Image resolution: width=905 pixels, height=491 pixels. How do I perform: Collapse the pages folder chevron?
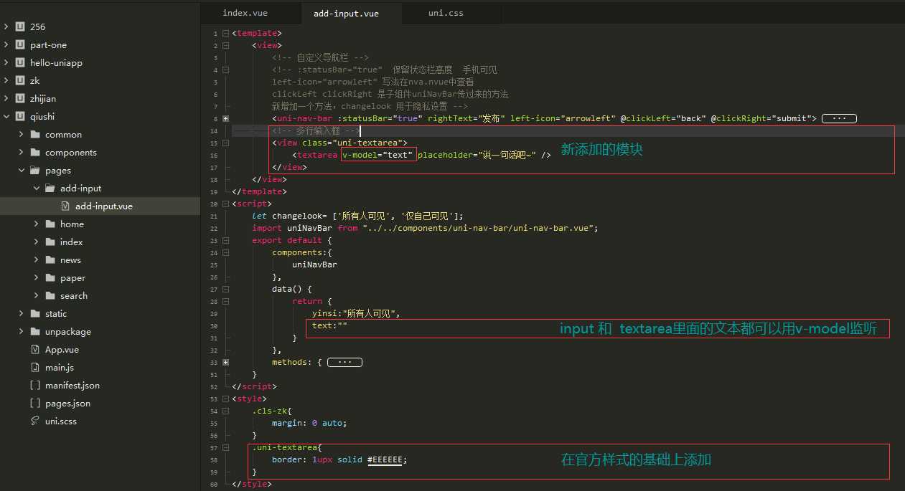coord(22,170)
